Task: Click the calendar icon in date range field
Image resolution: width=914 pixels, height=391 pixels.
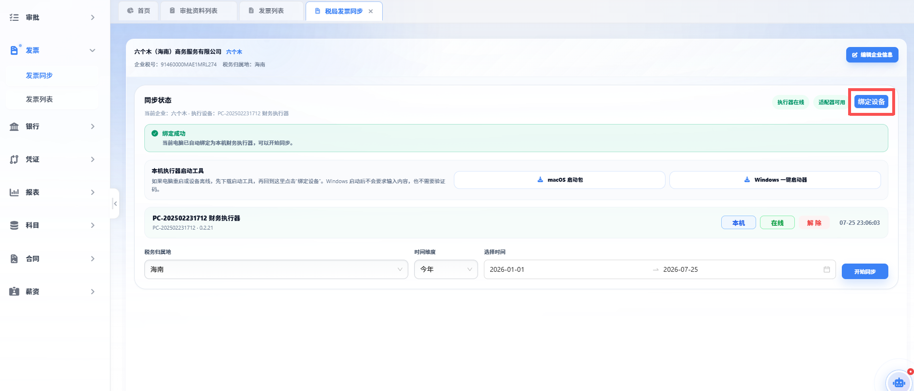Action: tap(827, 269)
